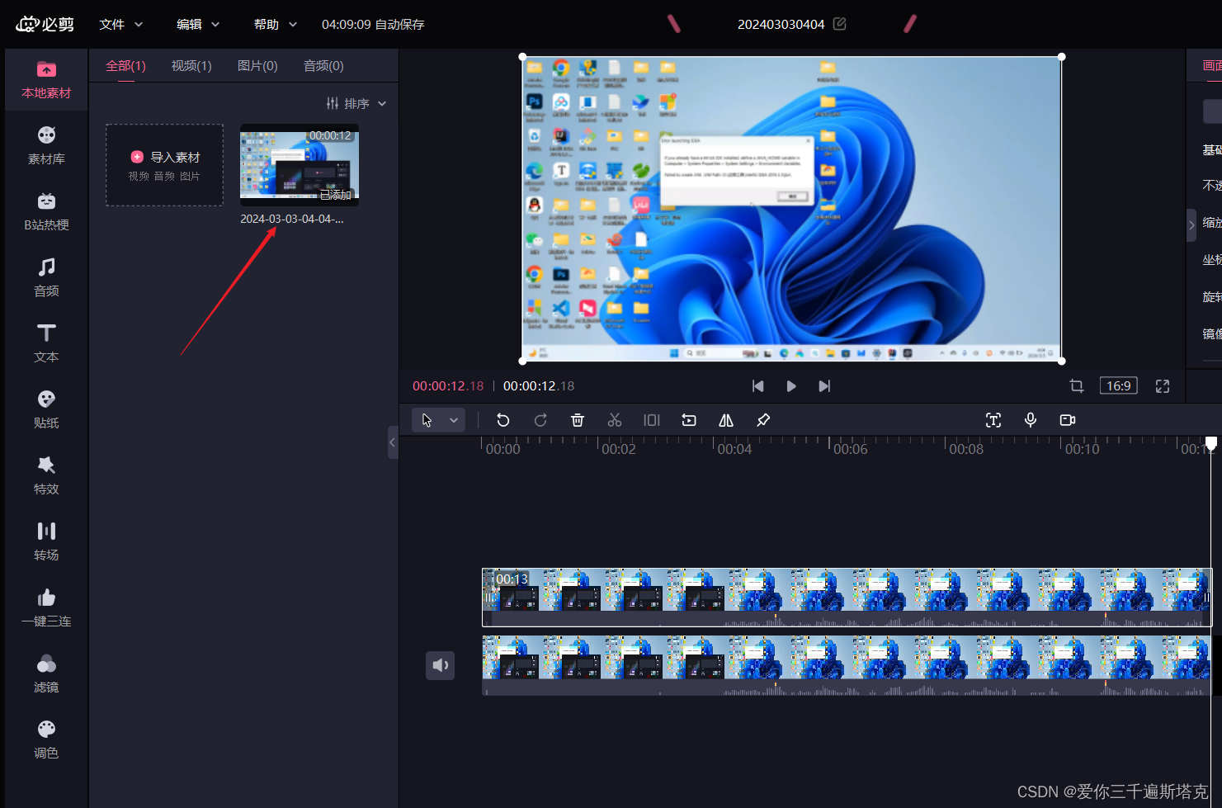Delete selected clip with trash icon
This screenshot has height=808, width=1222.
pyautogui.click(x=578, y=420)
